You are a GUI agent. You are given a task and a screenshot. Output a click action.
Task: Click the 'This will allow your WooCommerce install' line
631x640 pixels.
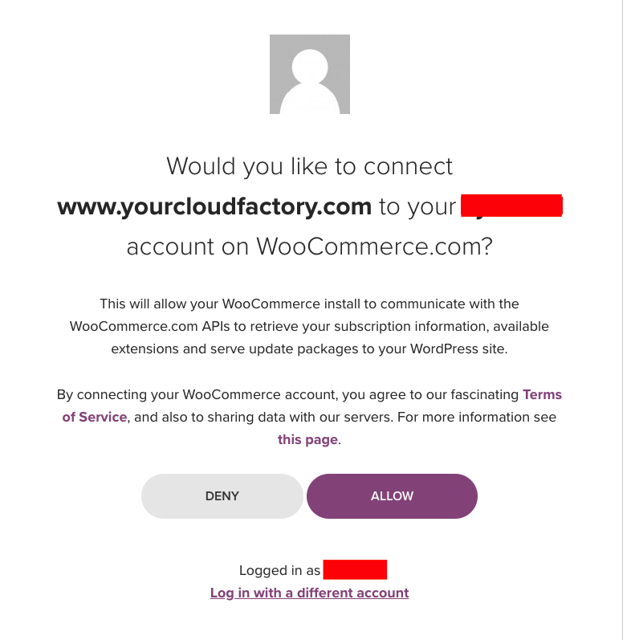click(x=309, y=304)
